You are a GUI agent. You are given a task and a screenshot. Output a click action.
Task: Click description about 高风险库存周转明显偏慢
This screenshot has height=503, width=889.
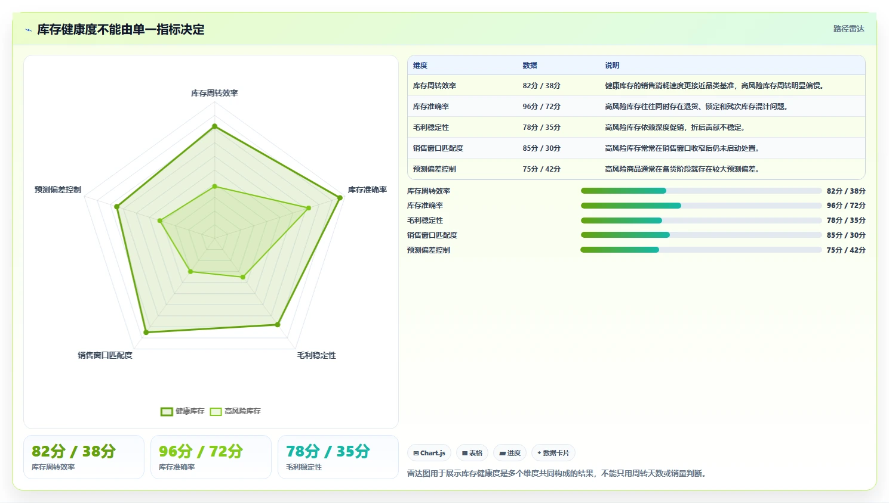(715, 86)
